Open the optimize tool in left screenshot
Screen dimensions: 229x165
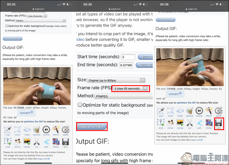37,131
